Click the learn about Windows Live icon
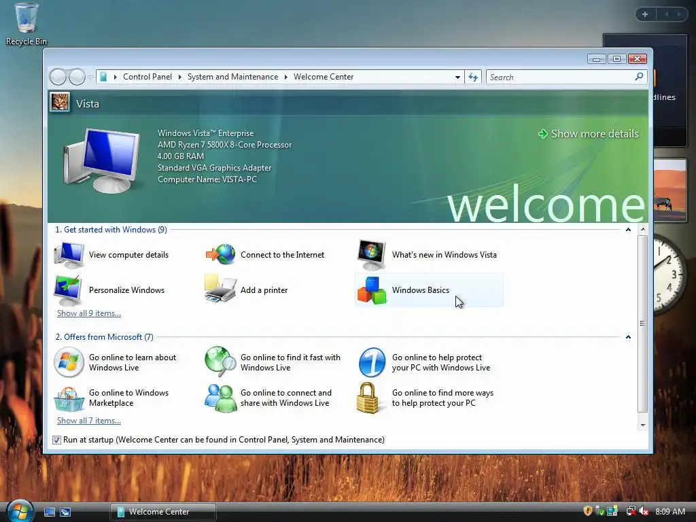 [69, 362]
